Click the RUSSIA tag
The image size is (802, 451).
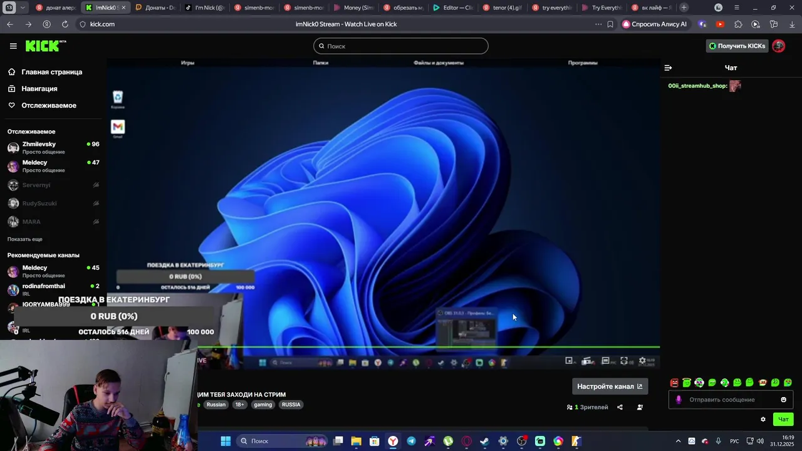coord(291,405)
